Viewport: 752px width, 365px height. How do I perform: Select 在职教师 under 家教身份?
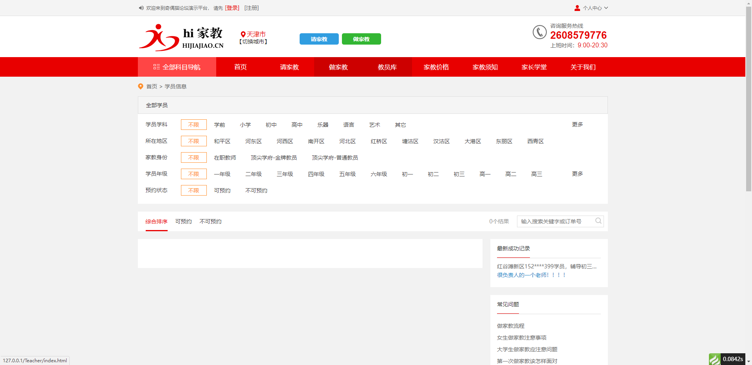tap(225, 157)
